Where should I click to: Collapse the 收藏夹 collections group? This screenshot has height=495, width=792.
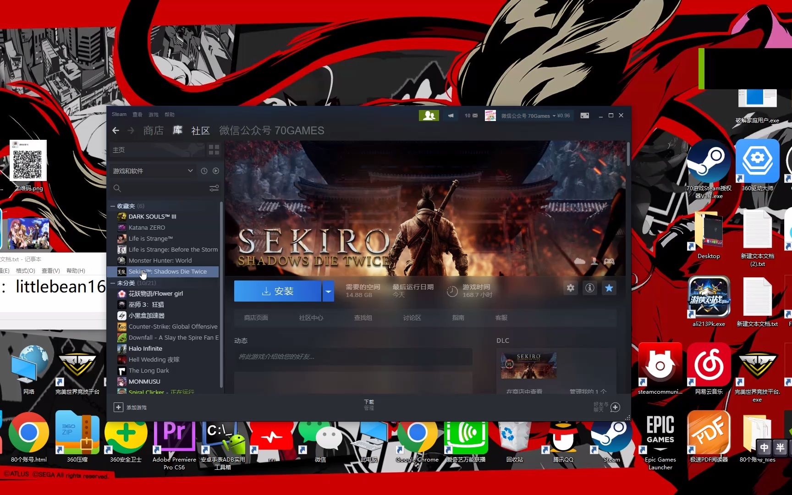(x=112, y=206)
